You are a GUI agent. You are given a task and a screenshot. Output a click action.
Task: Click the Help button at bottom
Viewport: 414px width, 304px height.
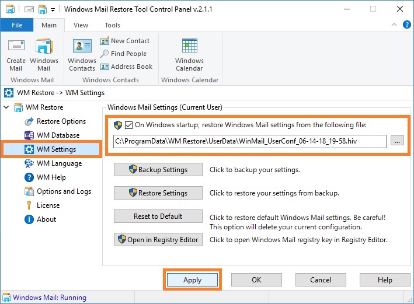385,279
